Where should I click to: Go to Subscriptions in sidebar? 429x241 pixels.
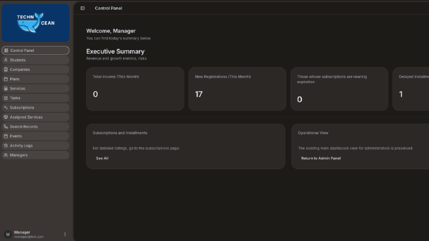click(x=35, y=108)
